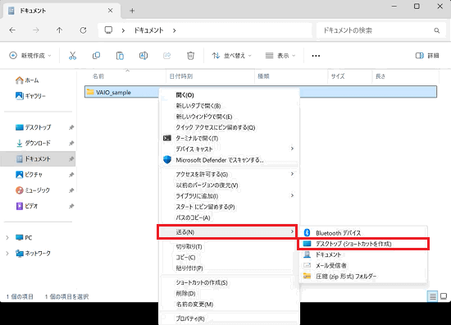Close the ドキュメント tab

110,11
